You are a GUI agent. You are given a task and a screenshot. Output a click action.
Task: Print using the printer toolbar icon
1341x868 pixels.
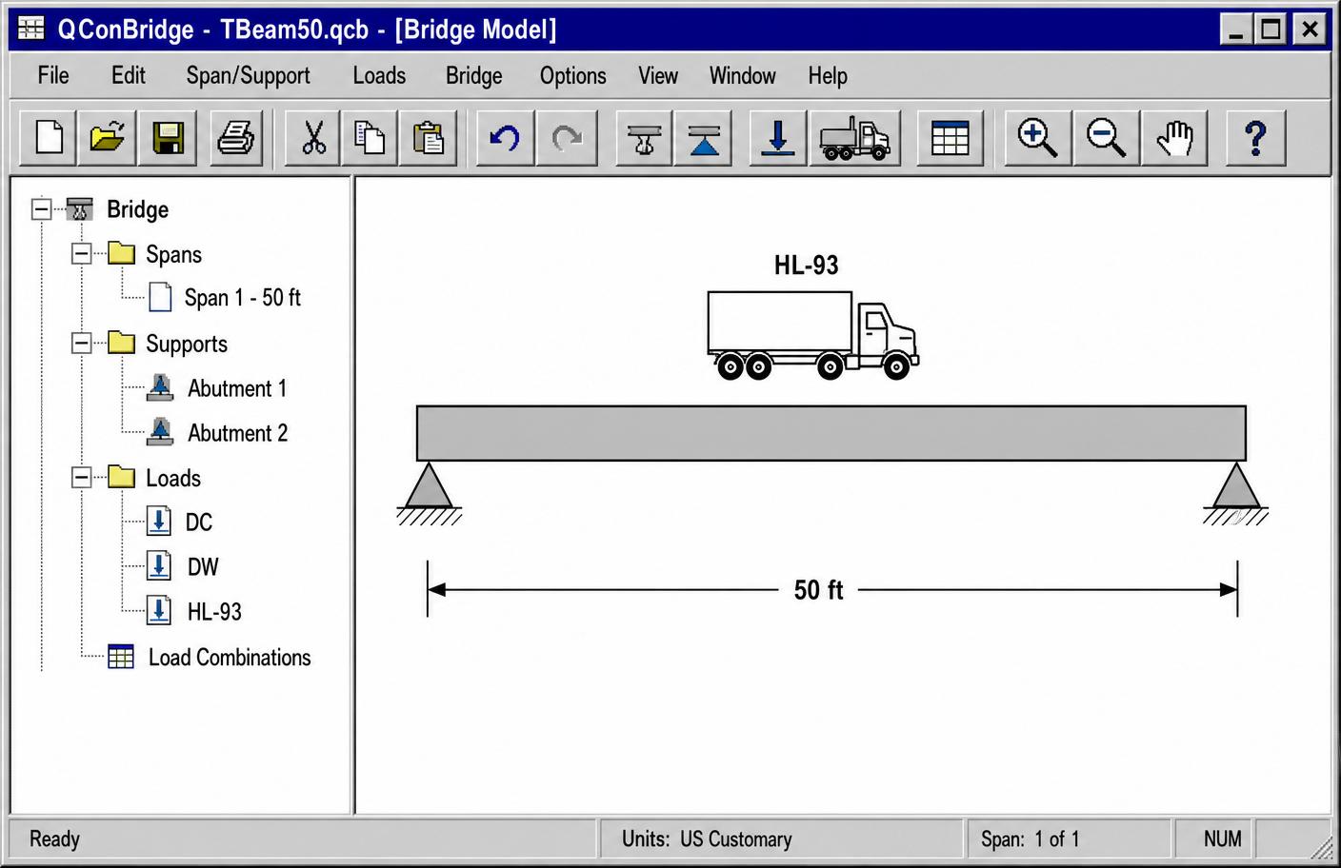[235, 139]
